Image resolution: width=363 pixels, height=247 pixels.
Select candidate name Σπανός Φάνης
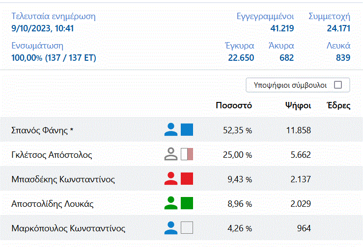42,130
